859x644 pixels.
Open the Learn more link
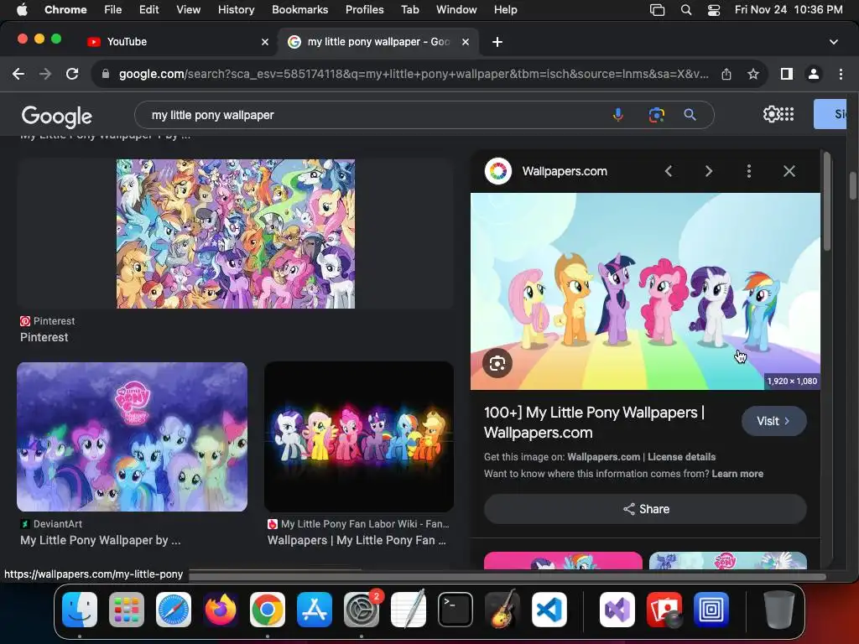click(737, 474)
